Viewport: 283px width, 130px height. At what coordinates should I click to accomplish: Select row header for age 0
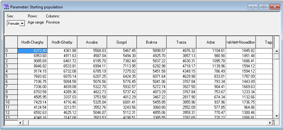[x=11, y=51]
